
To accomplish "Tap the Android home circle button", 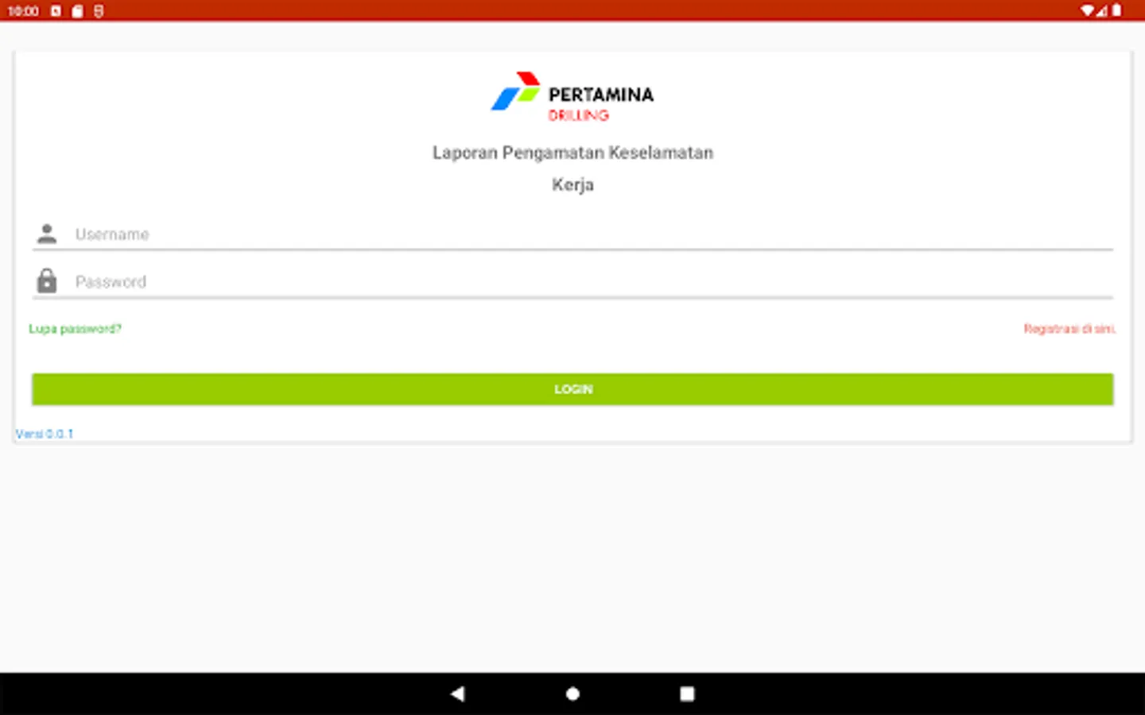I will pyautogui.click(x=572, y=694).
